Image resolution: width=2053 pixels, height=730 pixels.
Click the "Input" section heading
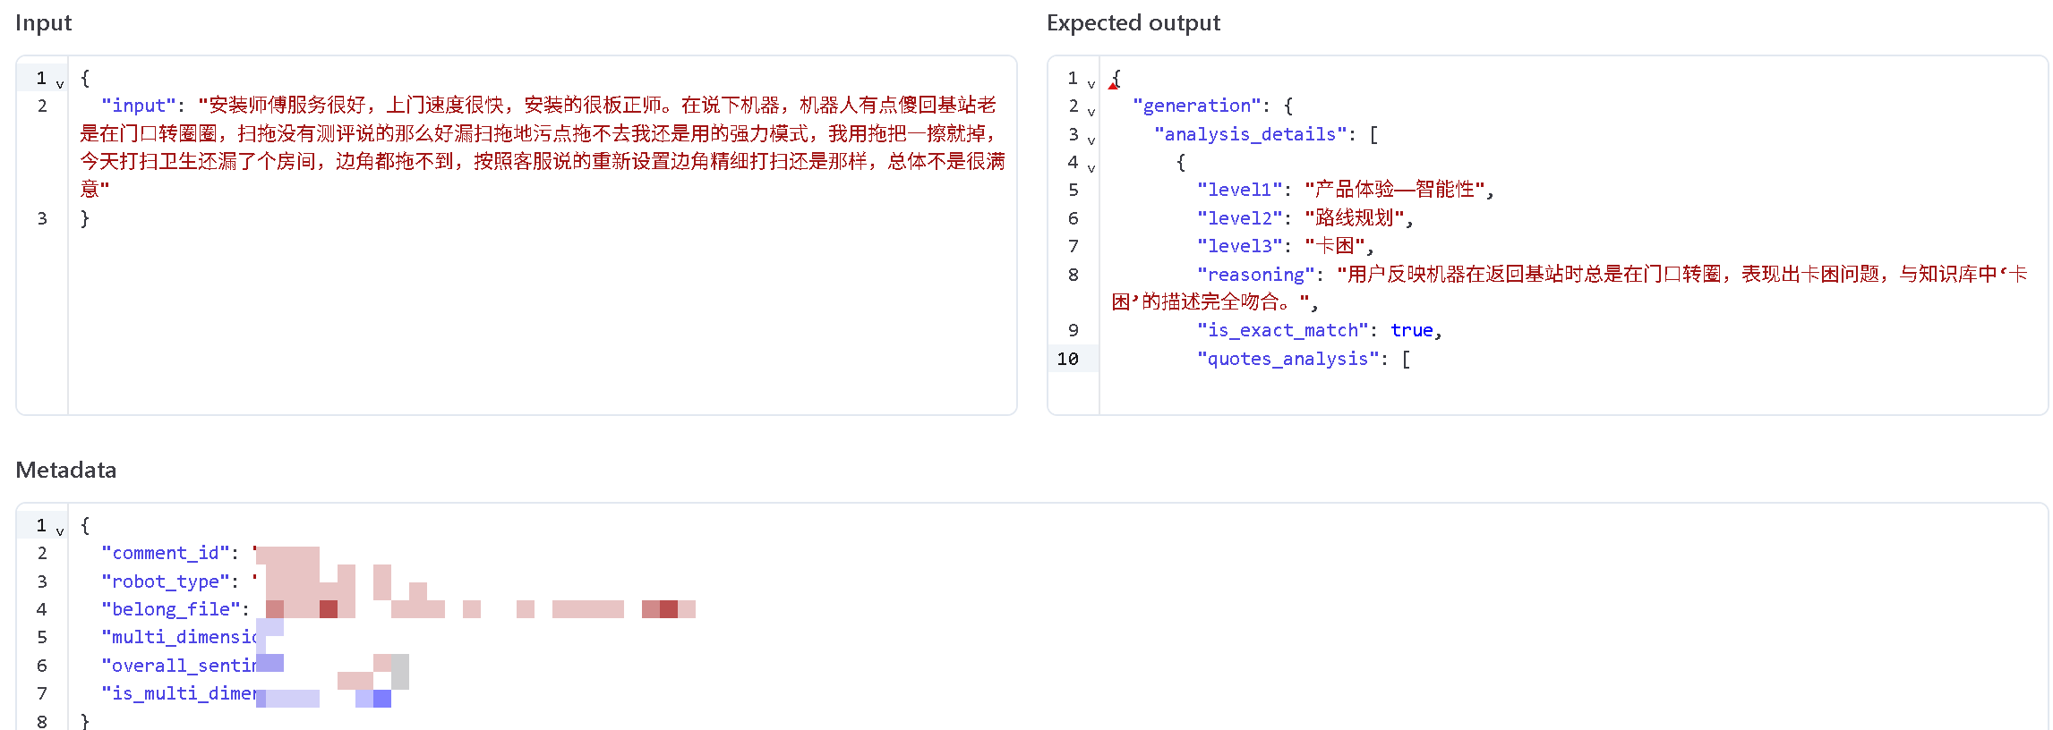coord(43,23)
